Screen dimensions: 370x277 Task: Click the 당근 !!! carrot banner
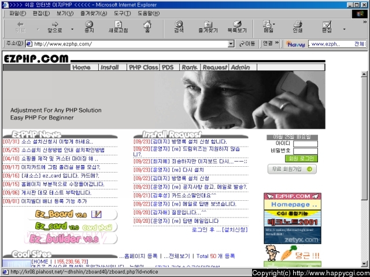pyautogui.click(x=293, y=253)
